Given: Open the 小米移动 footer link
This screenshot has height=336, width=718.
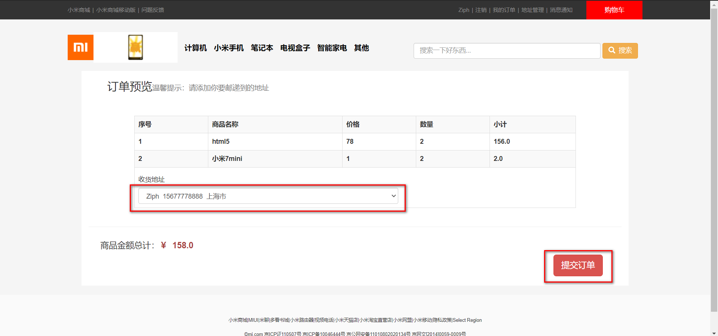Looking at the screenshot, I should (x=423, y=320).
